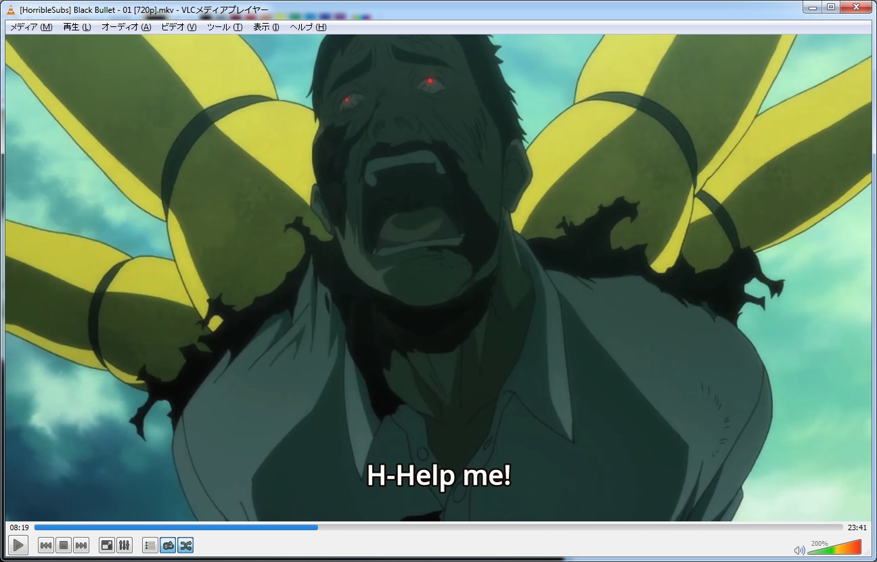Click total duration label 23:41
The height and width of the screenshot is (562, 877).
point(857,528)
